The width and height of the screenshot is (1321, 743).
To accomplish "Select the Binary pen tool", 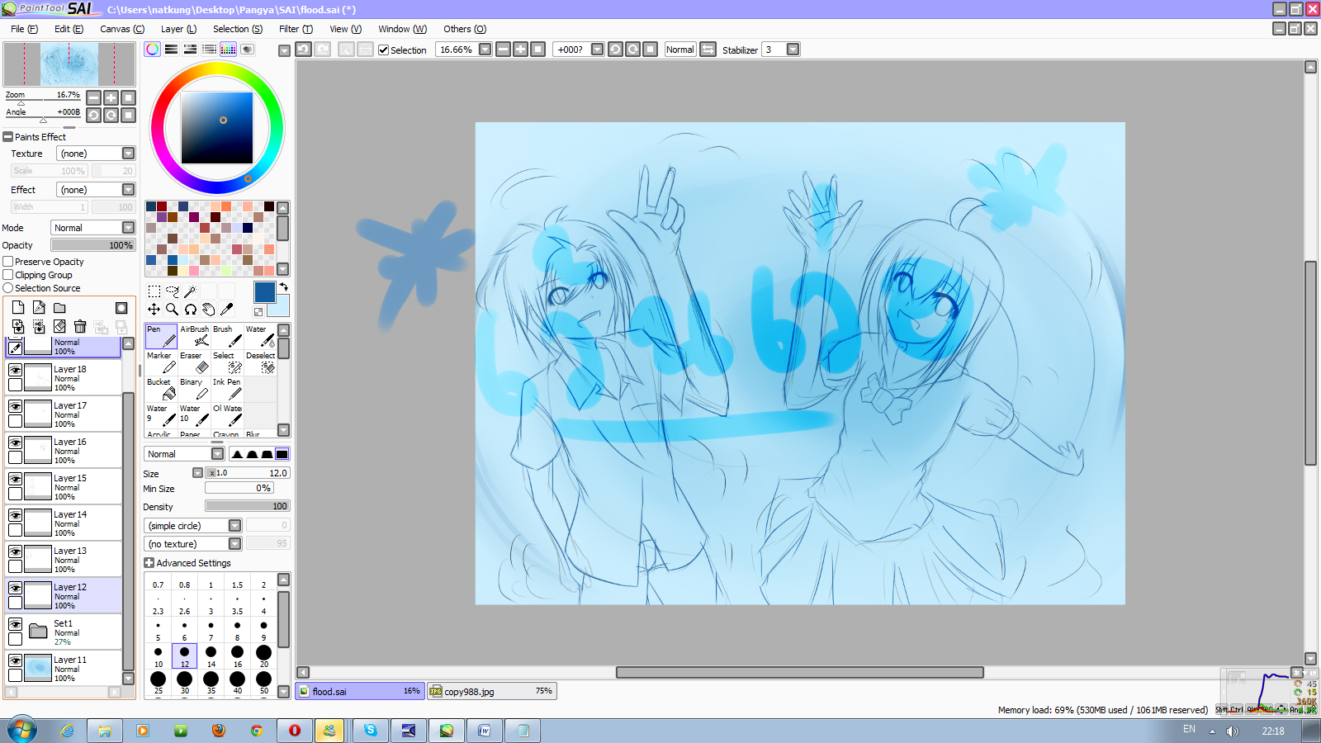I will pos(194,389).
